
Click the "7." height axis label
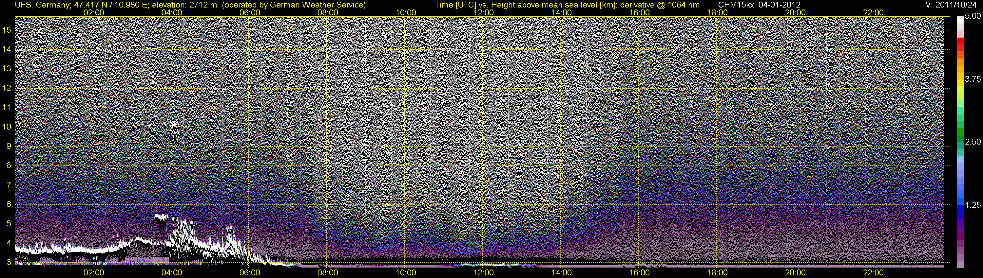10,185
